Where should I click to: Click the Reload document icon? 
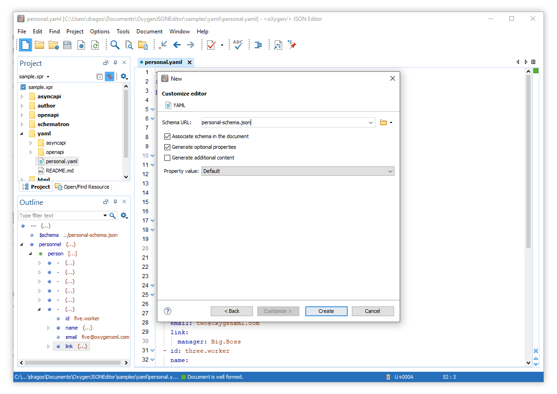point(95,45)
